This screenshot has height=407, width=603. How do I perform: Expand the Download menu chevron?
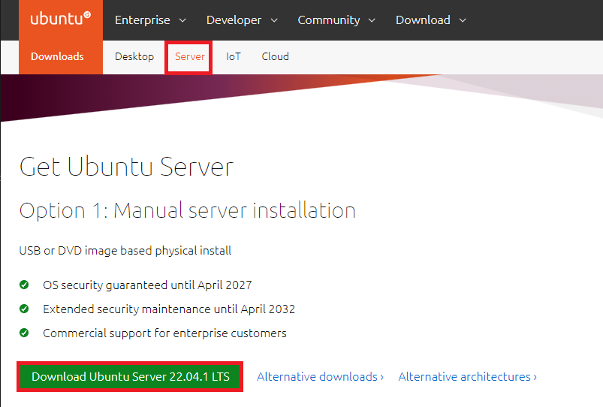[463, 20]
